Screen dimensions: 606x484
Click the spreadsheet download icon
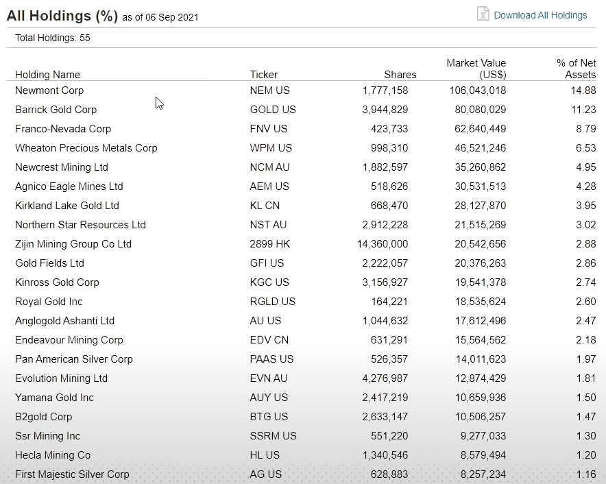click(483, 14)
